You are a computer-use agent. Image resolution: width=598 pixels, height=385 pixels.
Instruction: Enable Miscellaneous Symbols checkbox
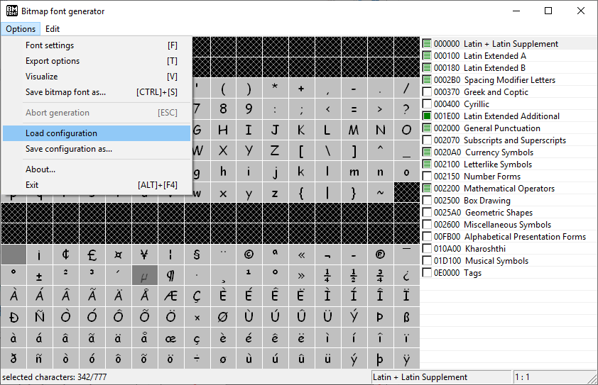click(427, 225)
